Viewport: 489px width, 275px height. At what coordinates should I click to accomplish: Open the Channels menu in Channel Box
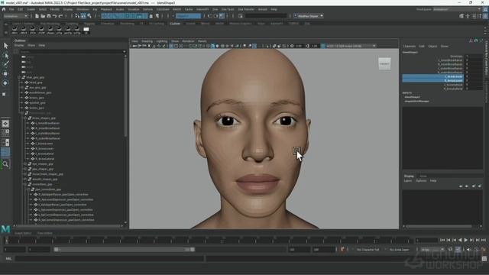pos(410,46)
